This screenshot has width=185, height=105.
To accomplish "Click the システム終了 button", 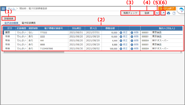I will click(167, 8).
